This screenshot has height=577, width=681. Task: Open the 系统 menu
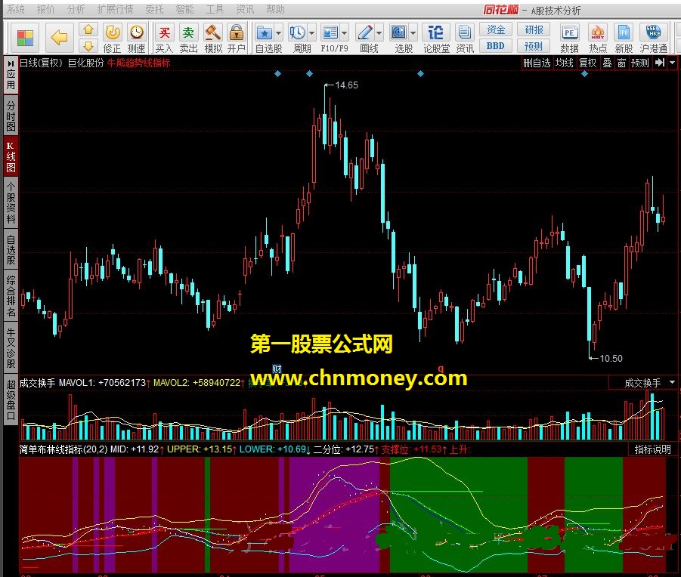[x=16, y=9]
